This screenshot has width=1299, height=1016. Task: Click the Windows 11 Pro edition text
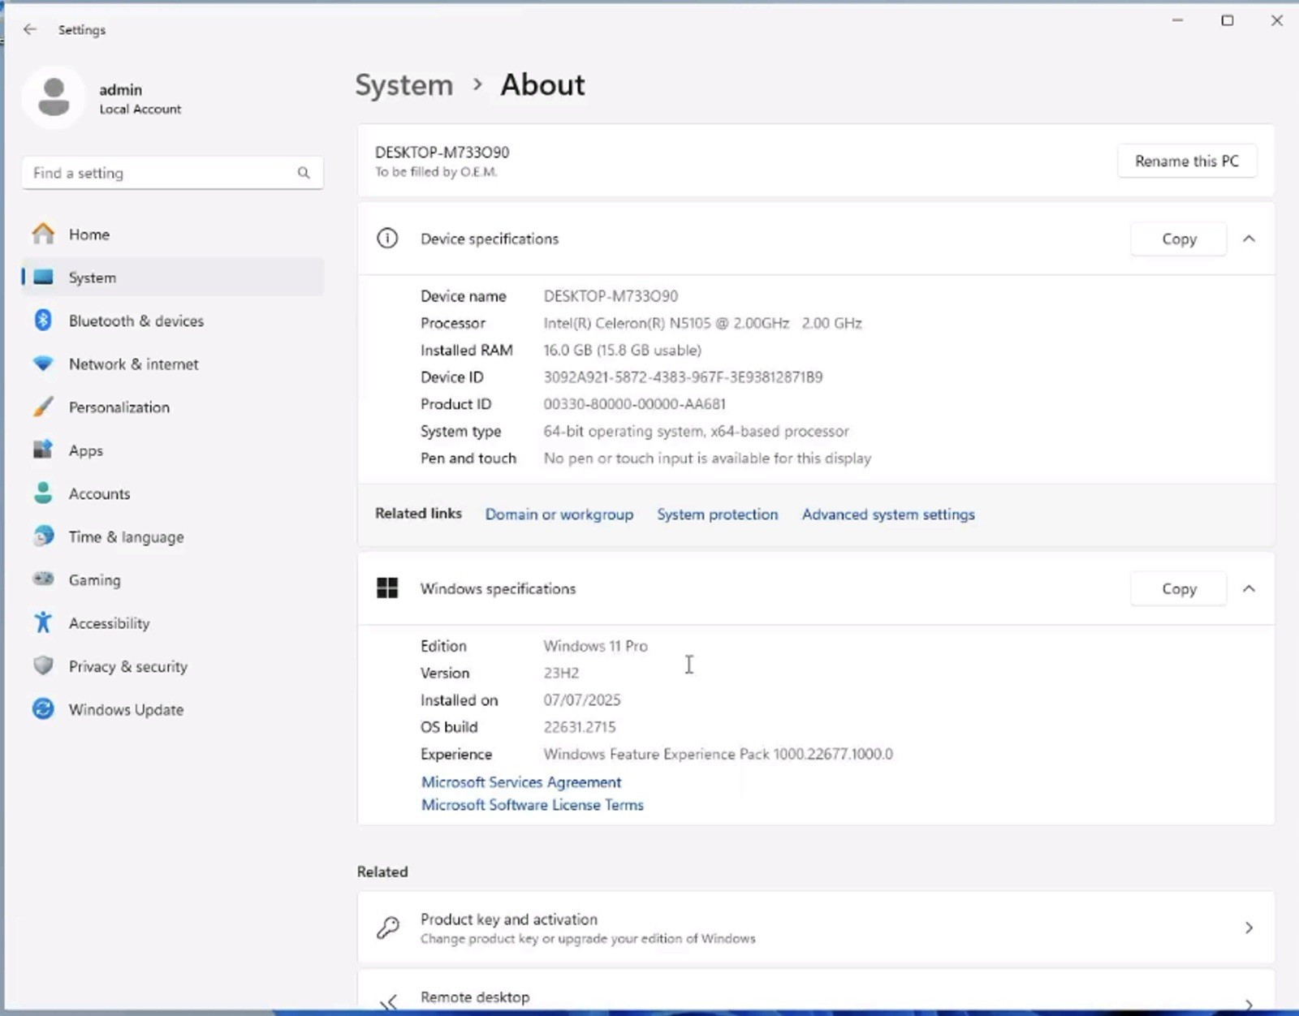tap(595, 646)
